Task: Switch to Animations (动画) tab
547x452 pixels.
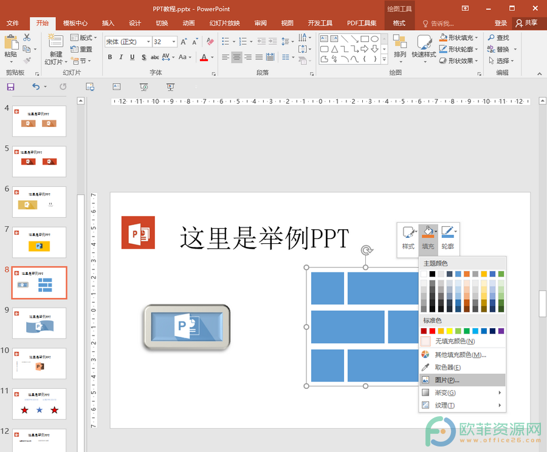Action: (188, 23)
